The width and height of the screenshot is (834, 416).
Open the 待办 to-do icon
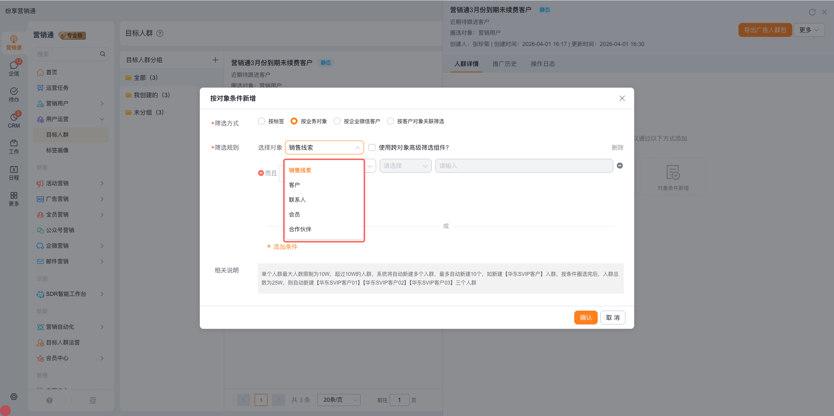[x=14, y=95]
